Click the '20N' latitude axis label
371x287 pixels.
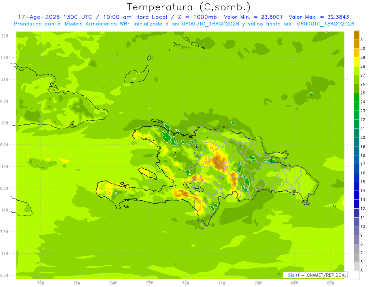coord(5,123)
